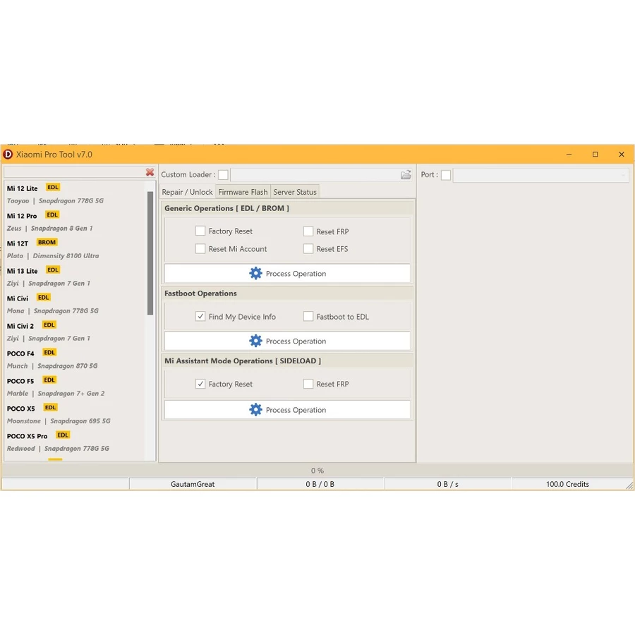
Task: Check Factory Reset under Generic Operations
Action: click(x=200, y=231)
